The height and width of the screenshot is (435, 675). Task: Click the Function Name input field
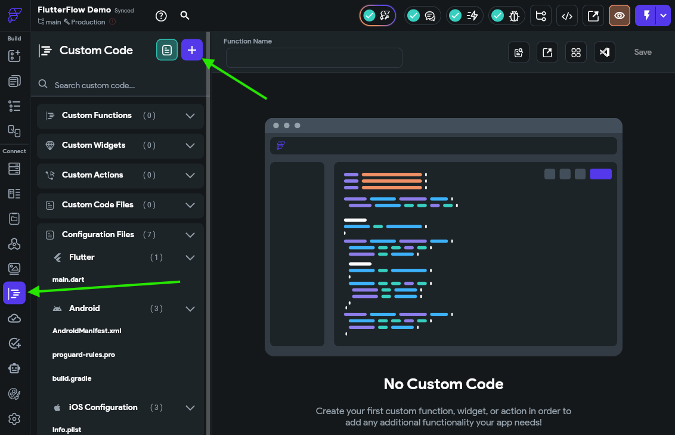click(314, 58)
